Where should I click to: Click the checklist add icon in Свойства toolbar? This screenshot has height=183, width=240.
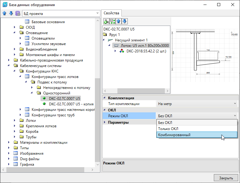[x=113, y=21]
